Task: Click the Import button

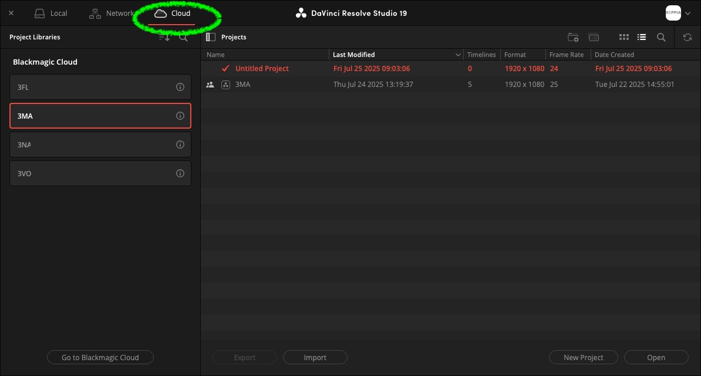Action: pyautogui.click(x=315, y=357)
